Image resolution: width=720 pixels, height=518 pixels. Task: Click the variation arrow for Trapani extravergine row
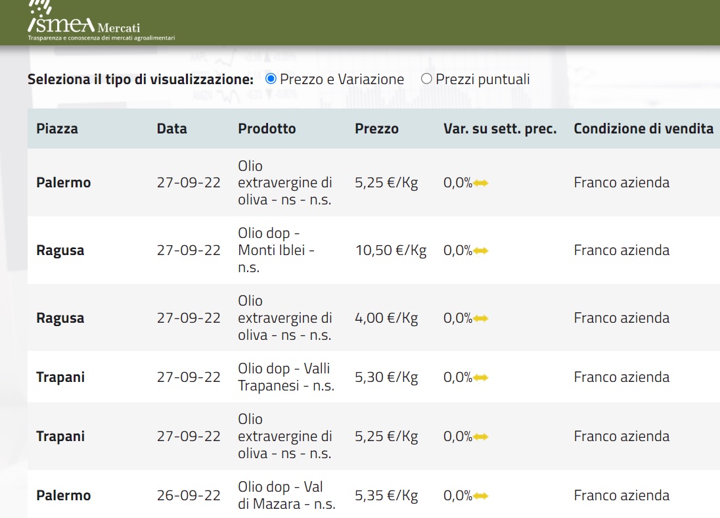click(x=481, y=436)
